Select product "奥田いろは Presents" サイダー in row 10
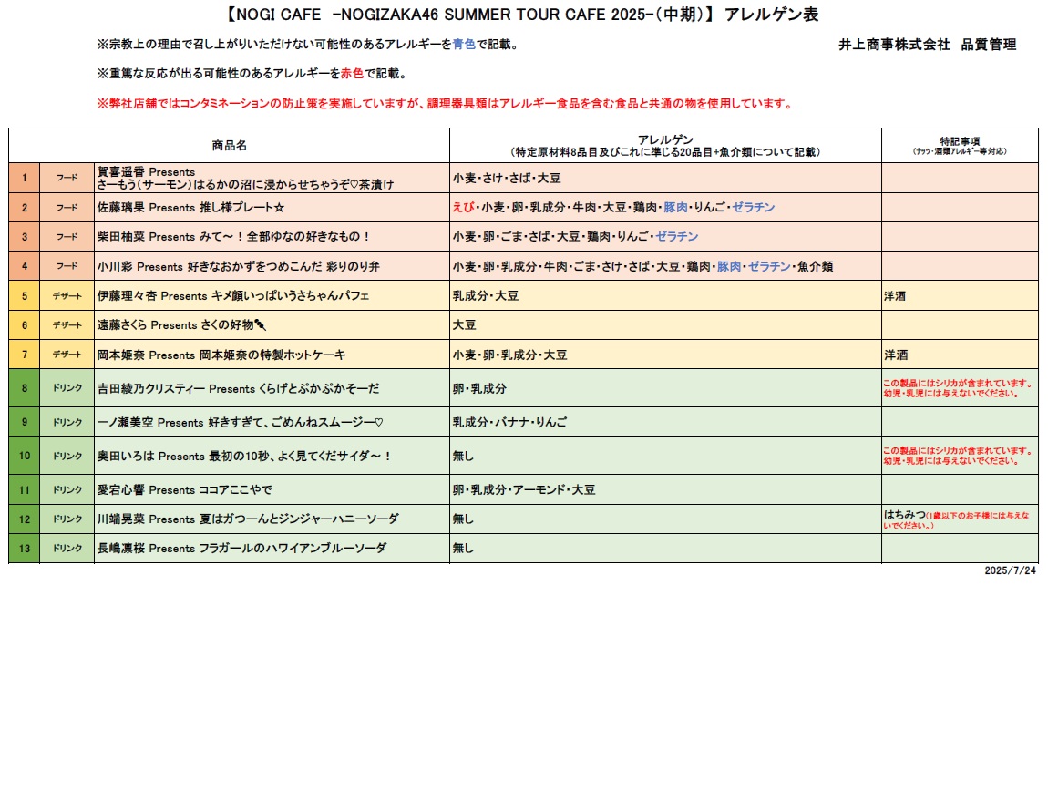Viewport: 1048px width, 812px height. 272,456
